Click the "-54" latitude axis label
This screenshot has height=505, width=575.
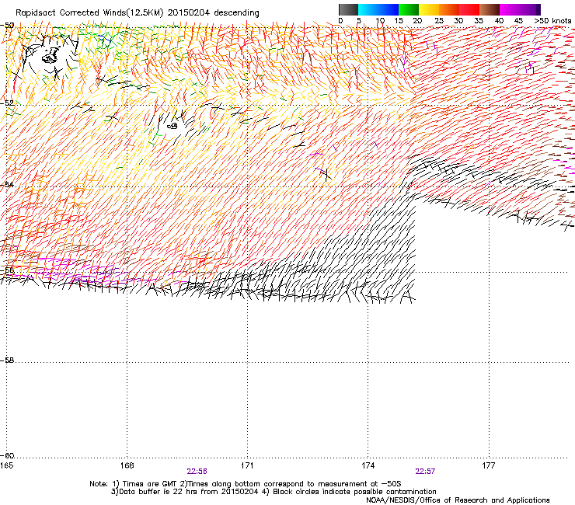click(x=7, y=184)
